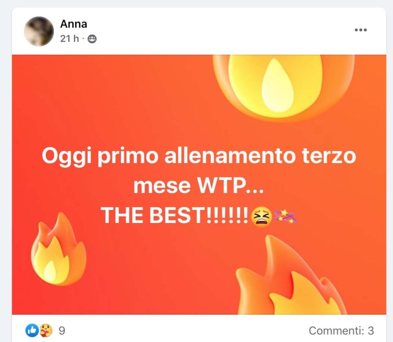Screen dimensions: 393x342
Task: Open Anna's profile via name link
Action: pos(73,24)
